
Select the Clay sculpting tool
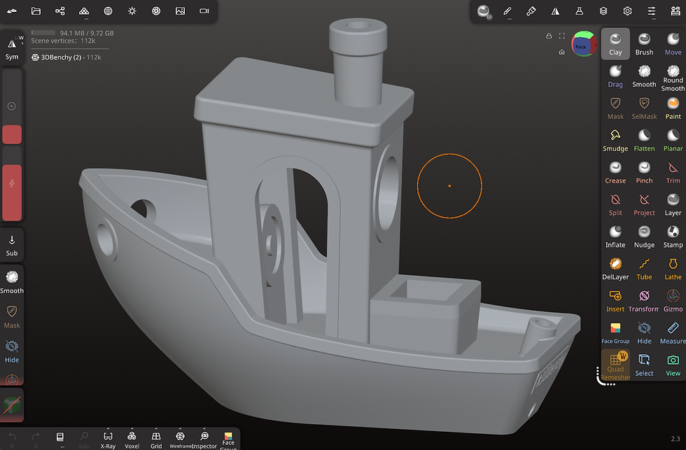pyautogui.click(x=615, y=43)
